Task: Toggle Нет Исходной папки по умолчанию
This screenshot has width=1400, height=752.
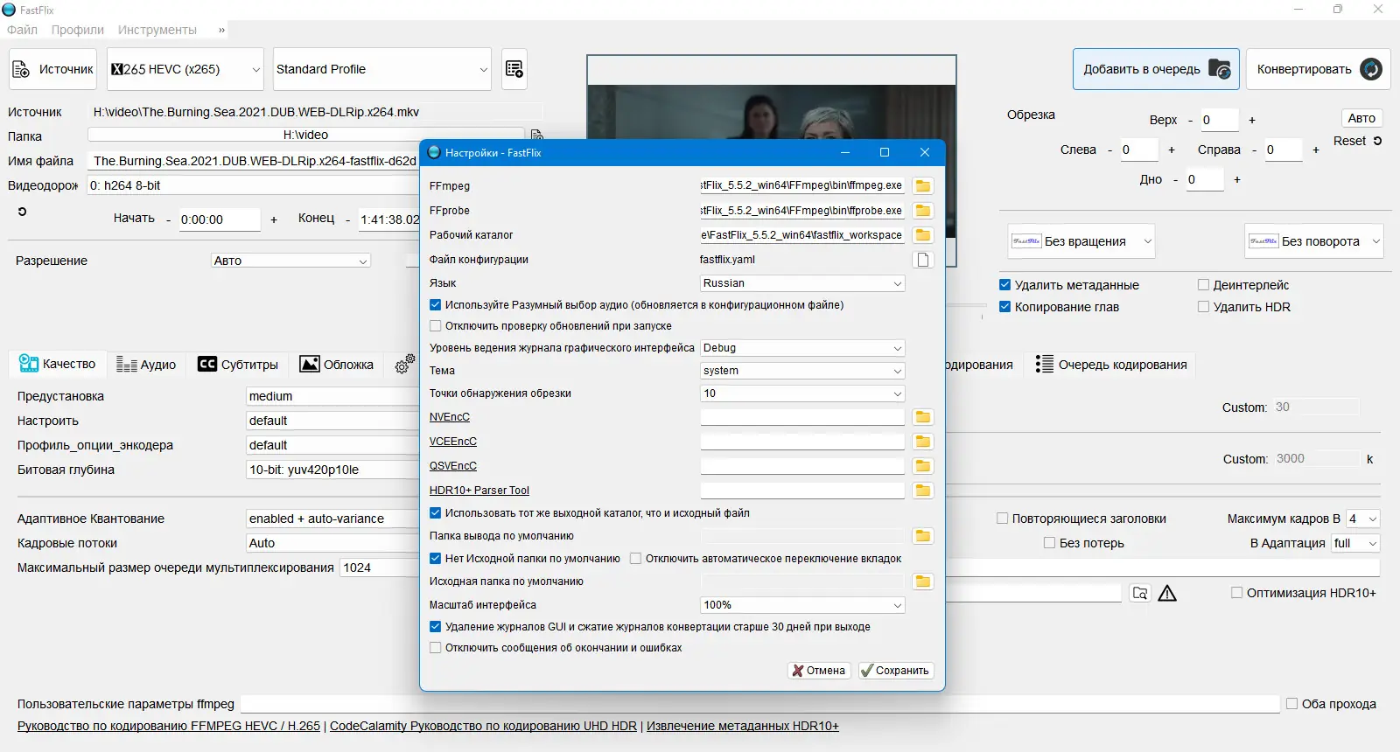Action: [x=436, y=559]
